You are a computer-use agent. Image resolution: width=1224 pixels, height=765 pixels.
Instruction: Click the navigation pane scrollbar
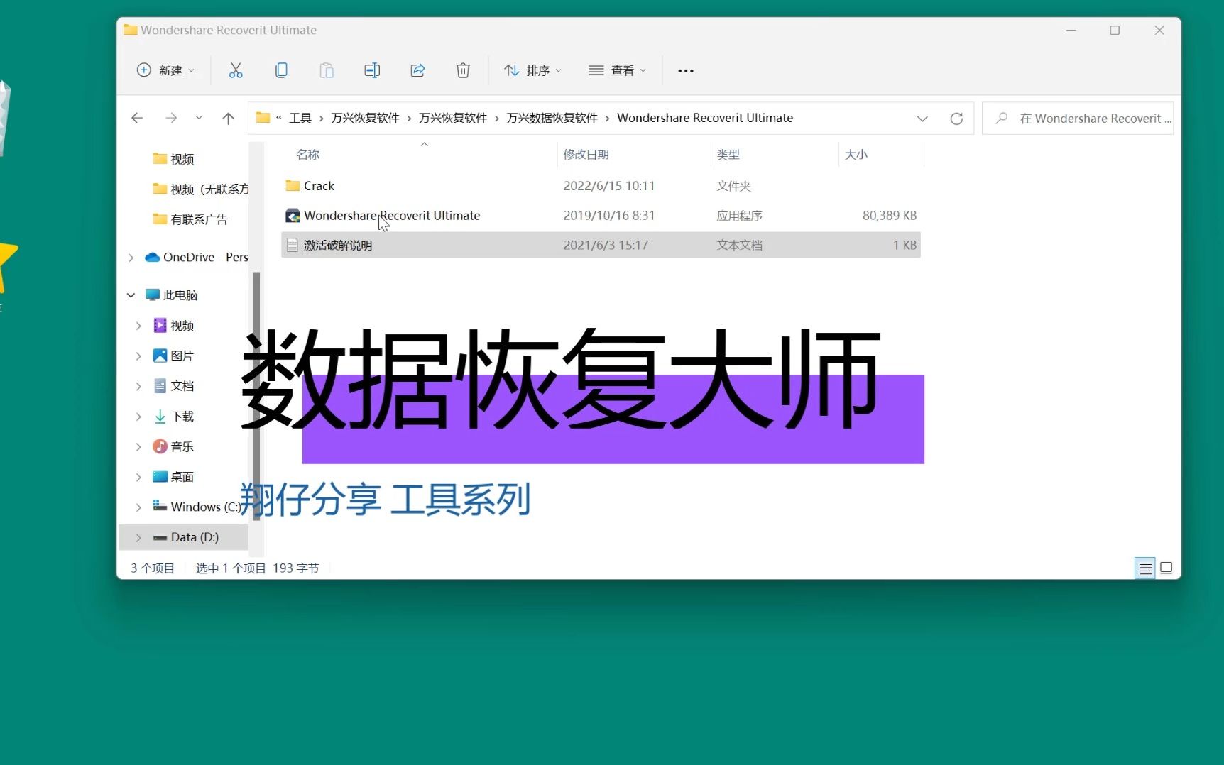(256, 397)
